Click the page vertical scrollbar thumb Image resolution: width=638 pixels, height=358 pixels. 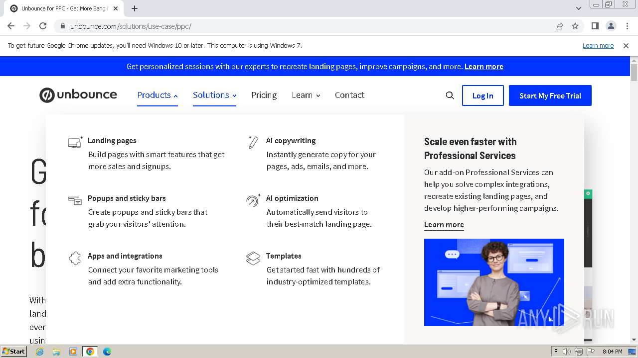(x=634, y=73)
